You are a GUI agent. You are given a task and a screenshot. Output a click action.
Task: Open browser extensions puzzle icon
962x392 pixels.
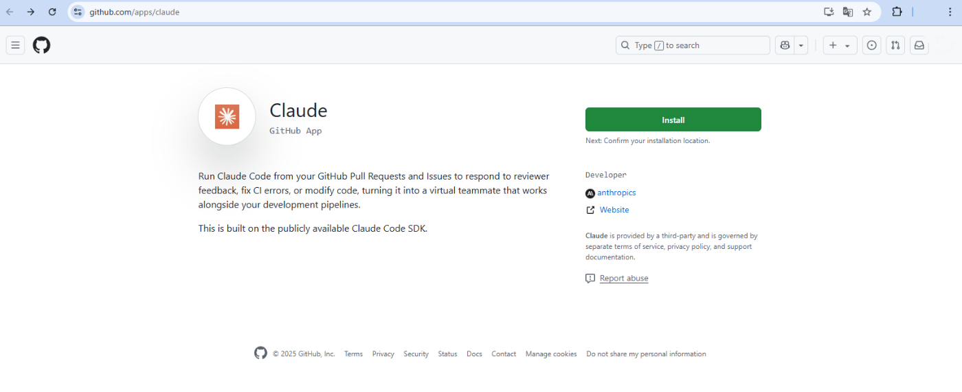click(x=897, y=12)
